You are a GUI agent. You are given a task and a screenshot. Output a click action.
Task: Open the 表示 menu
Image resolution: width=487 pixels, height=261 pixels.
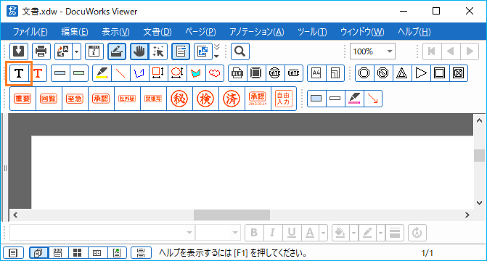coord(115,32)
